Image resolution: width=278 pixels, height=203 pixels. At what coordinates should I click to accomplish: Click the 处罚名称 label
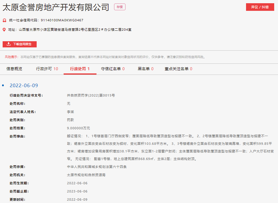[17, 104]
